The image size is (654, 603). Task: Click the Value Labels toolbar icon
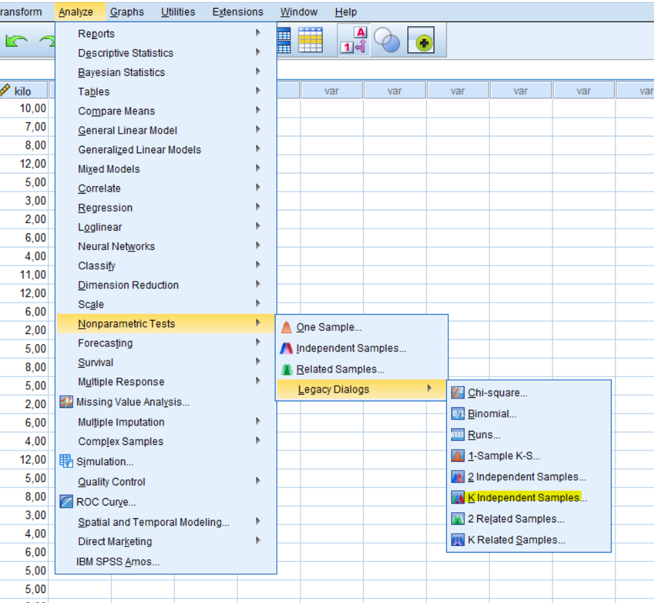click(354, 40)
